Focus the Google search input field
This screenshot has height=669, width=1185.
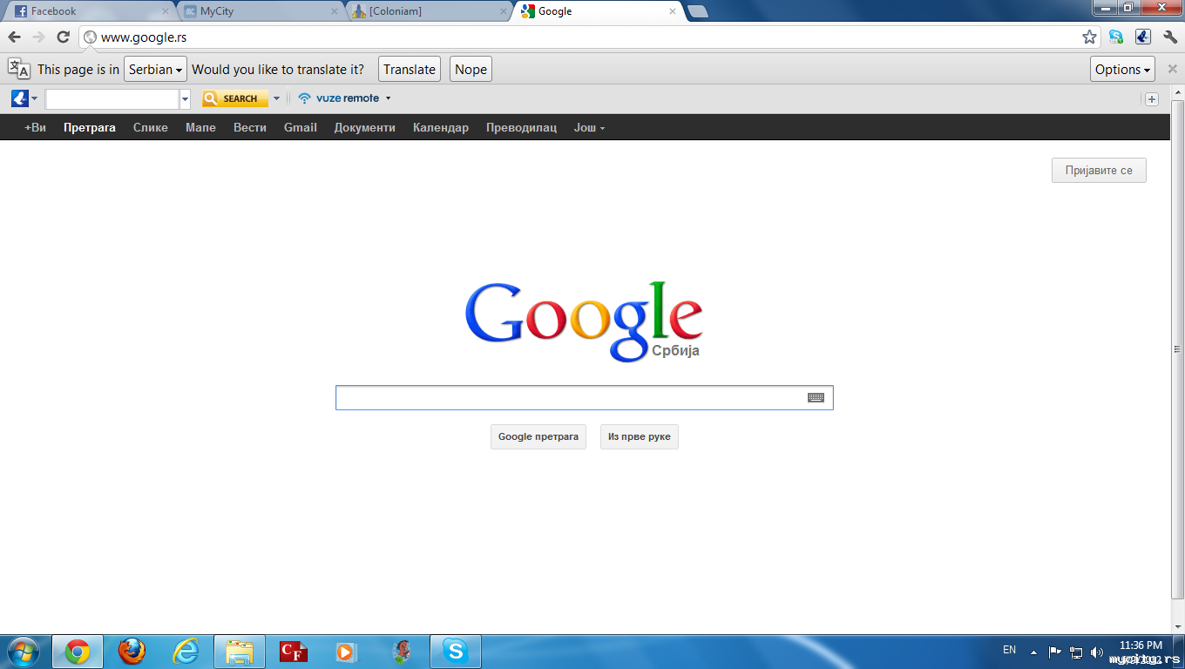tap(585, 397)
